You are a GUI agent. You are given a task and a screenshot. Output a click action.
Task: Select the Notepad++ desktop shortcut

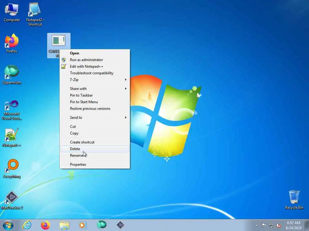[12, 137]
